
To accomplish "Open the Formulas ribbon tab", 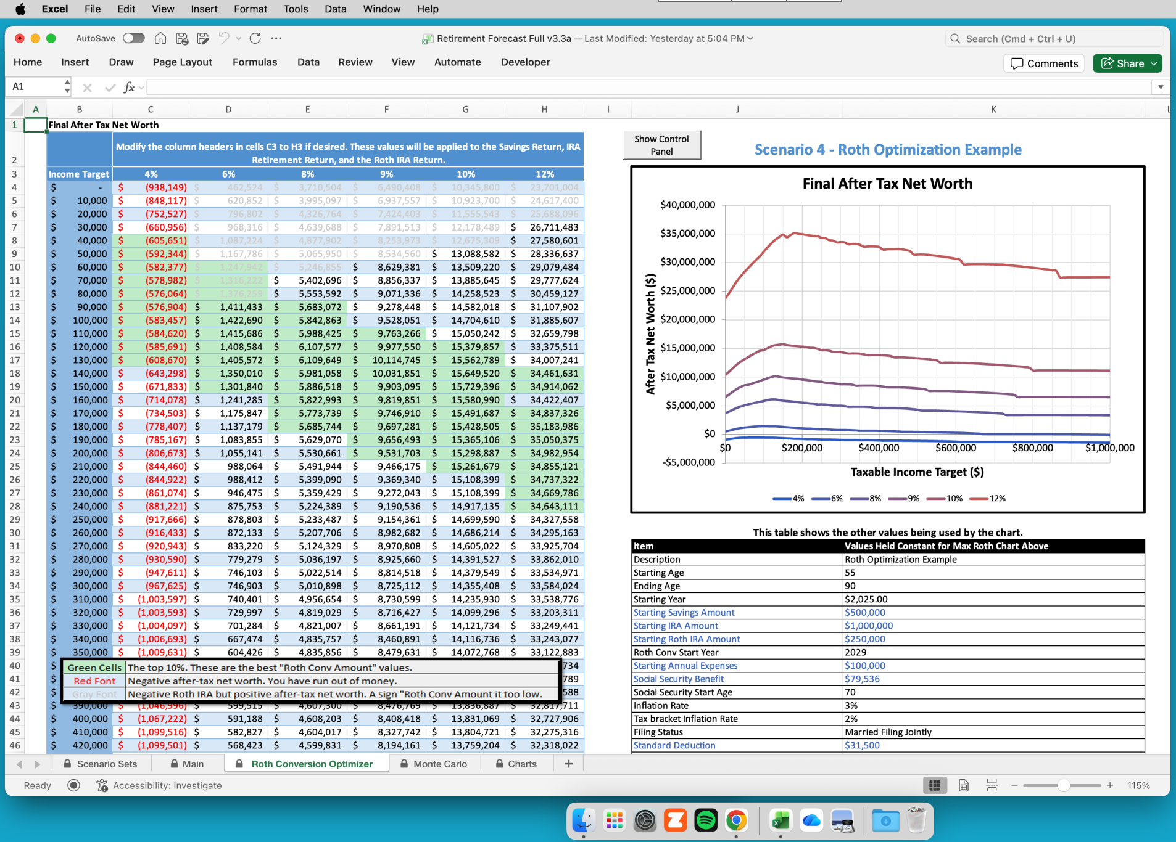I will [254, 62].
